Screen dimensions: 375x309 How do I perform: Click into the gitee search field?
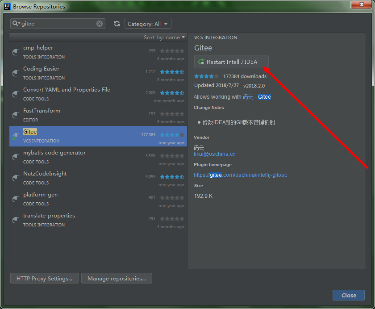pos(58,24)
